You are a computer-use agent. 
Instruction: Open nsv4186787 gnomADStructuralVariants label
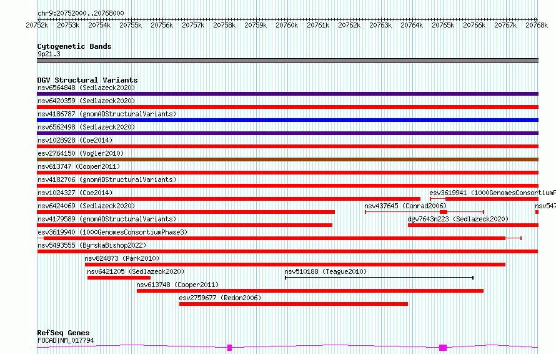pos(107,114)
